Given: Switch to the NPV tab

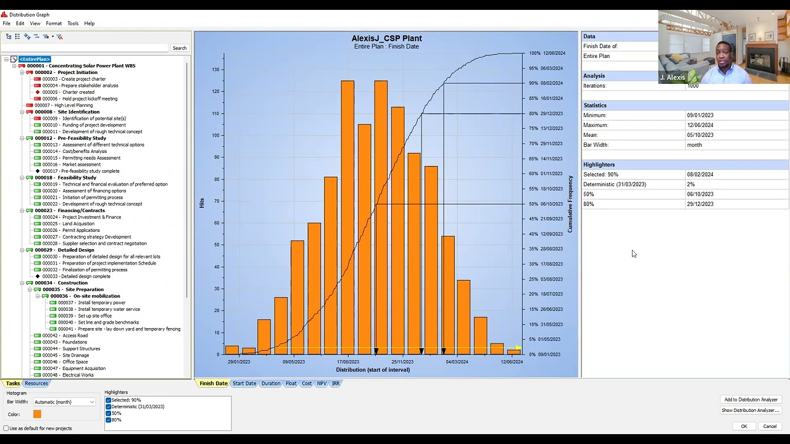Looking at the screenshot, I should tap(322, 384).
